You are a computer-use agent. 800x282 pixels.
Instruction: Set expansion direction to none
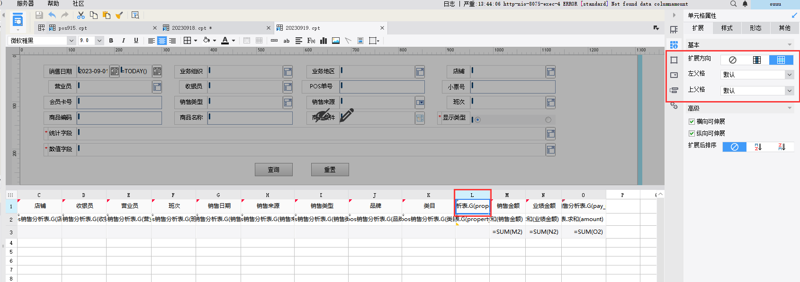tap(732, 60)
